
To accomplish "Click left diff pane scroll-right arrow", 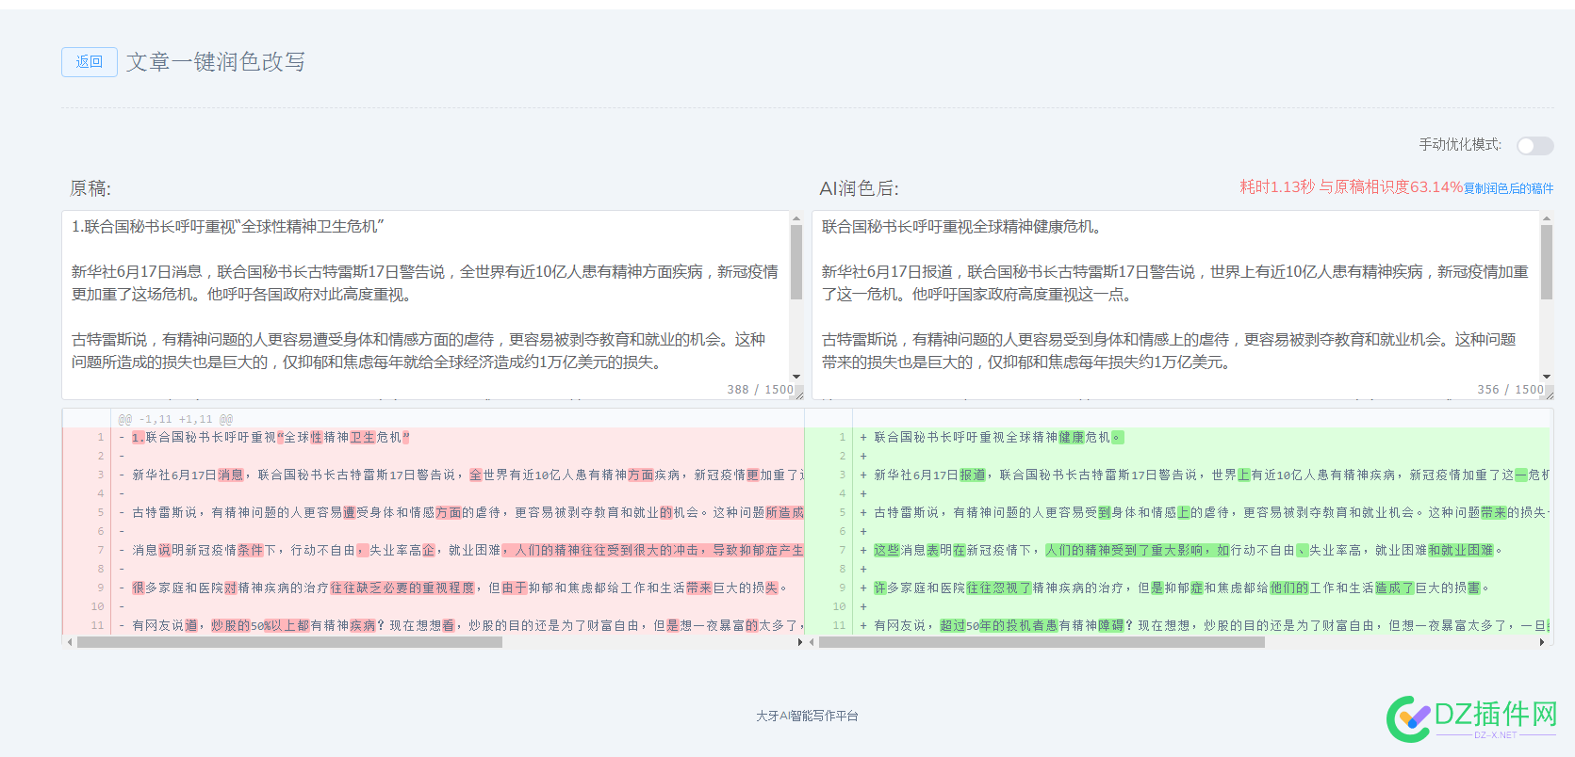I will [x=799, y=642].
